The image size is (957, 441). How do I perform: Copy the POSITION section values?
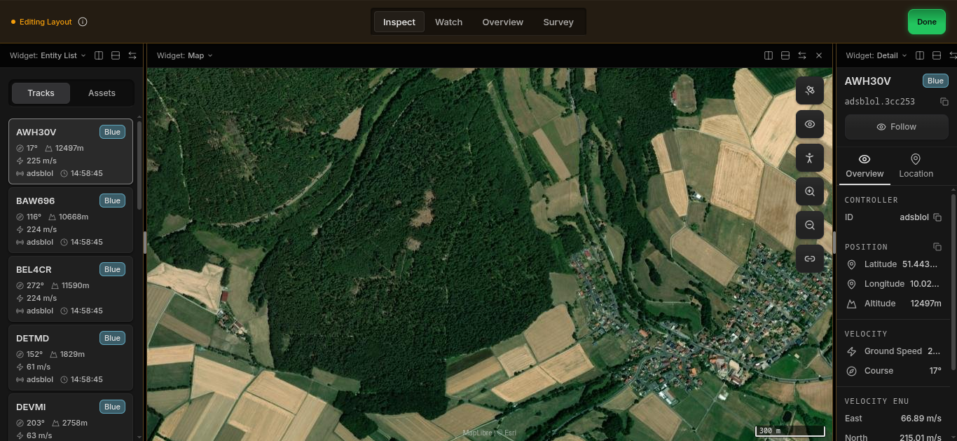[937, 247]
